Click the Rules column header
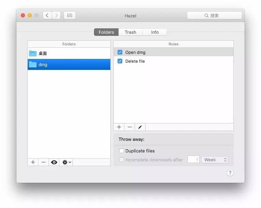 tap(174, 44)
